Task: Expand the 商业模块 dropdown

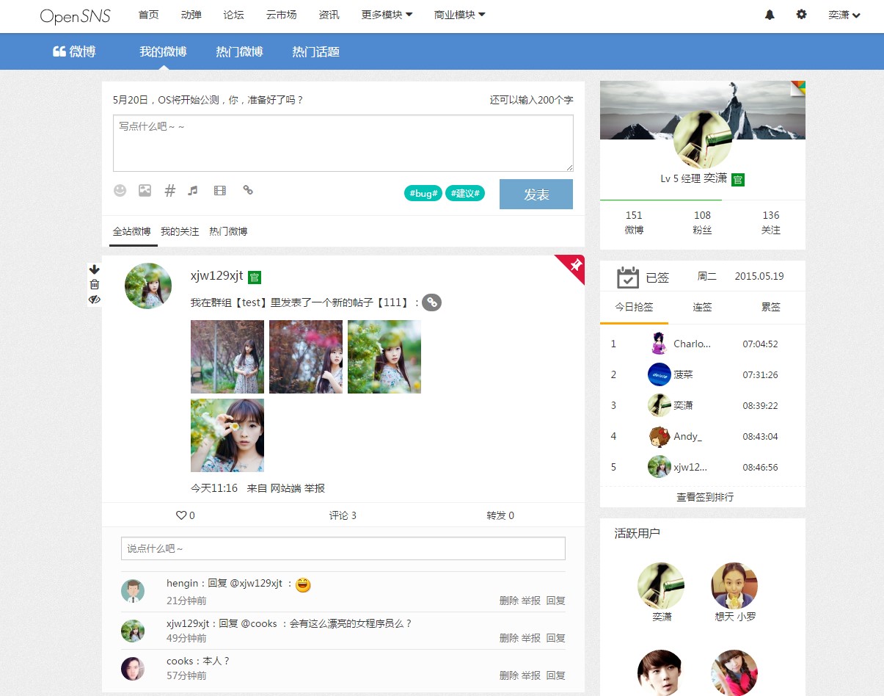Action: [x=459, y=15]
